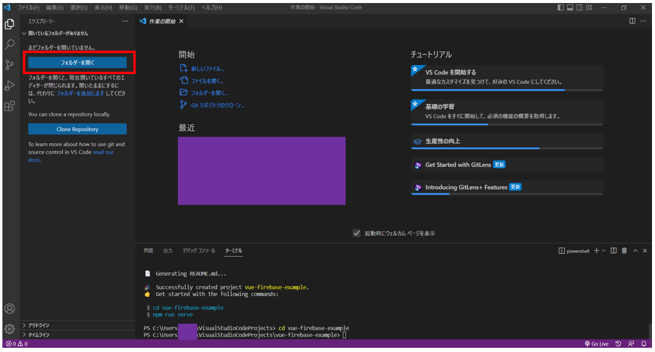Open the Manage gear icon
Image resolution: width=655 pixels, height=352 pixels.
coord(9,328)
